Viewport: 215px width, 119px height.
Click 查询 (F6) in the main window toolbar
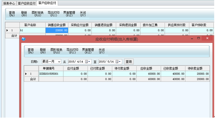click(x=12, y=14)
